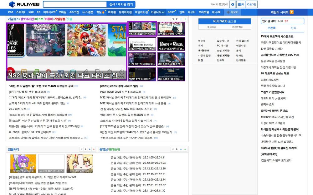Open the settings gear icon in header
Image resolution: width=313 pixels, height=195 pixels.
tap(233, 4)
